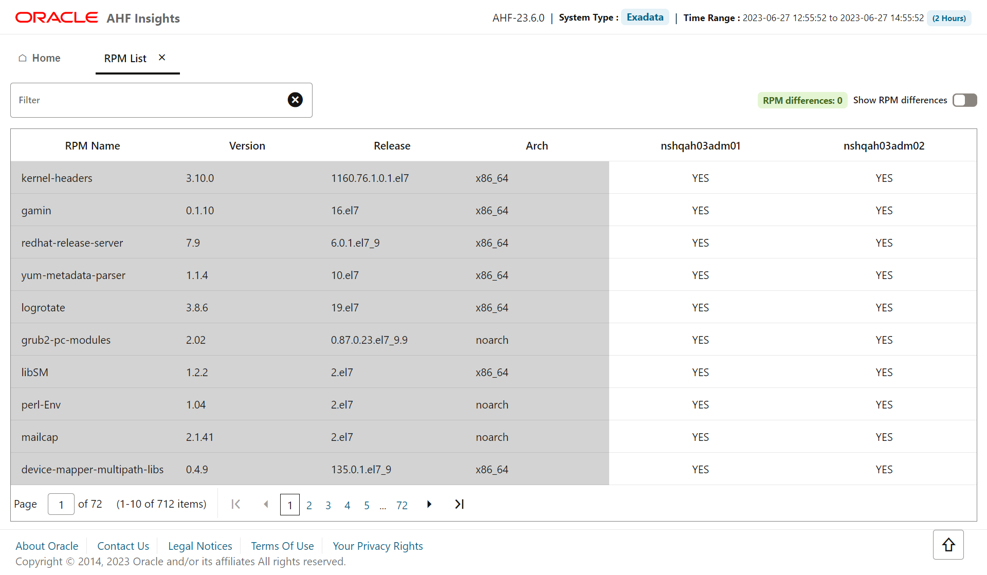The width and height of the screenshot is (987, 575).
Task: Go to page 2
Action: pyautogui.click(x=309, y=505)
